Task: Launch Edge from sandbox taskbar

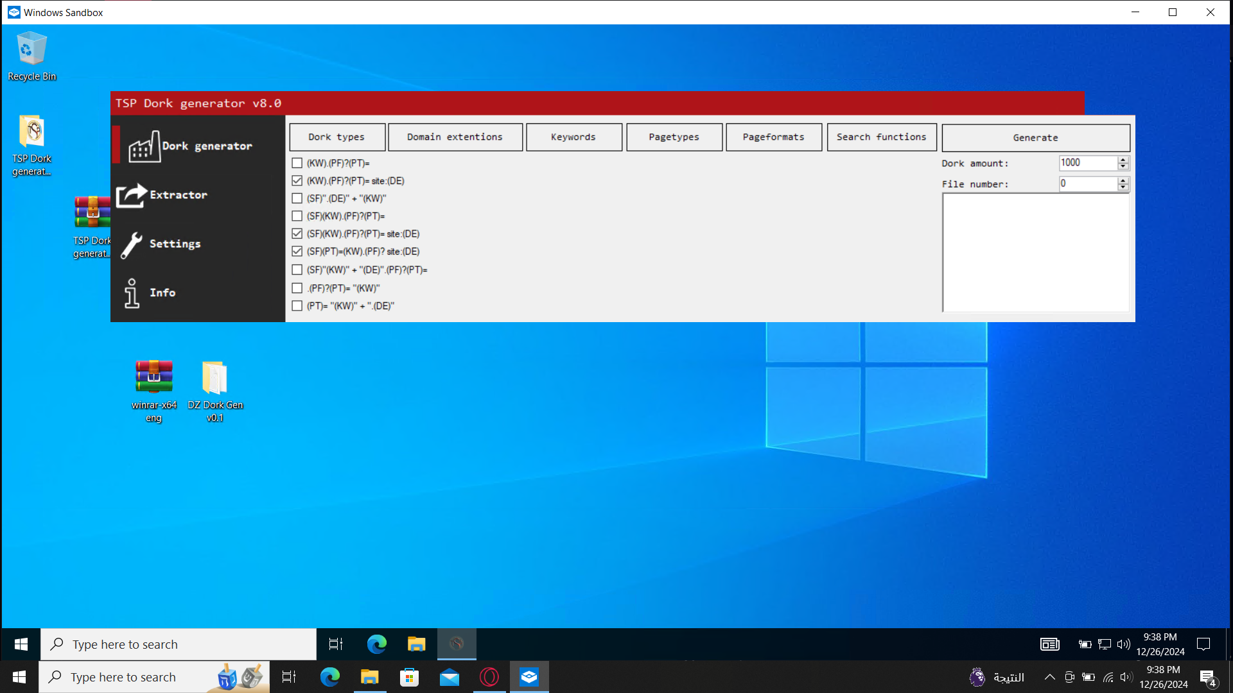Action: 376,644
